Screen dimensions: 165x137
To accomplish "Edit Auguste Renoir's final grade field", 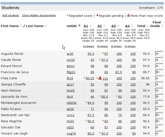I will (159, 53).
